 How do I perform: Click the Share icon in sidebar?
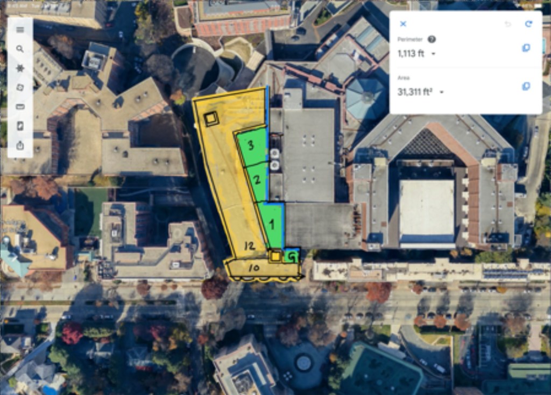[x=20, y=145]
